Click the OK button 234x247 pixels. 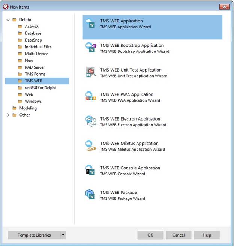150,235
